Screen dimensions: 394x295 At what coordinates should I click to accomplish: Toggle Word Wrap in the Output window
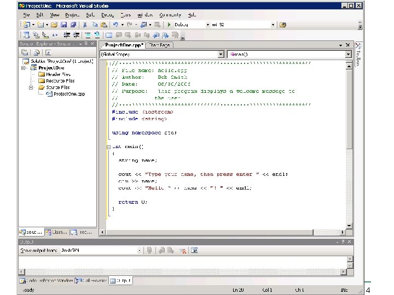click(194, 250)
